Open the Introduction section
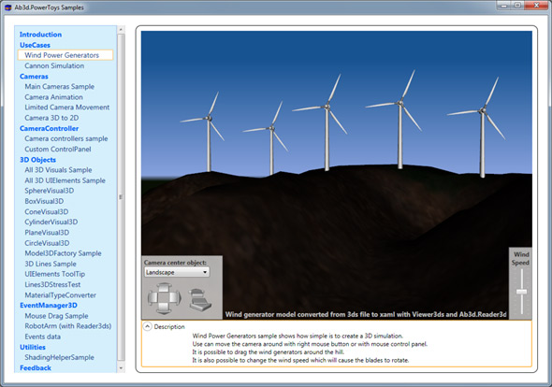This screenshot has width=552, height=387. click(40, 35)
